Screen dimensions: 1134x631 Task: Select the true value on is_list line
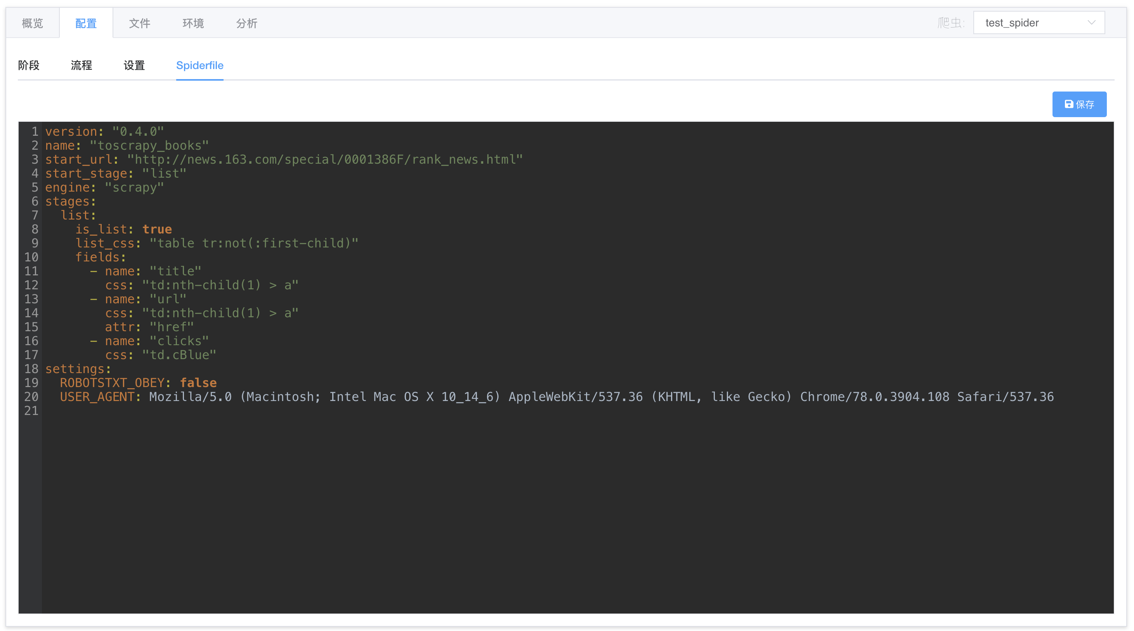pyautogui.click(x=157, y=229)
